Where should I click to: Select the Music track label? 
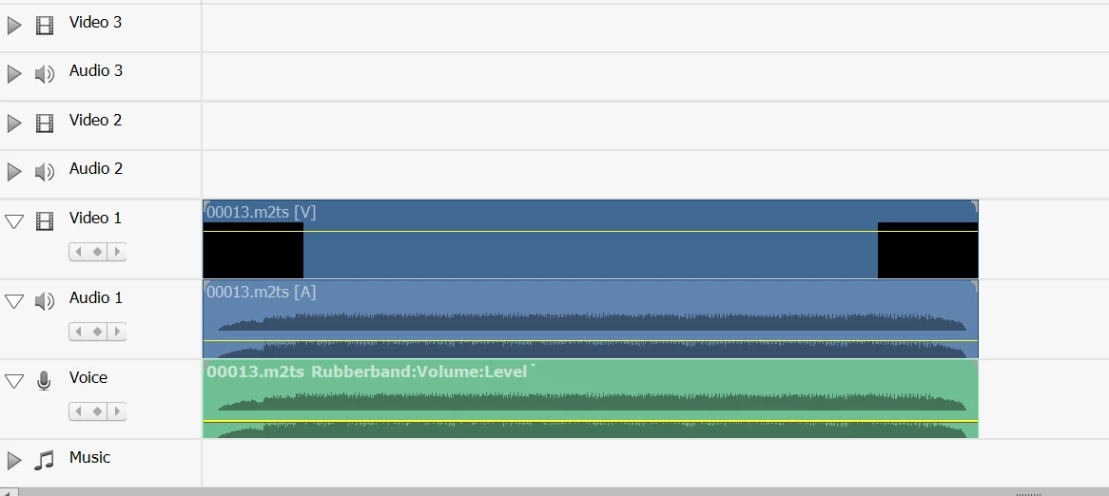point(89,457)
